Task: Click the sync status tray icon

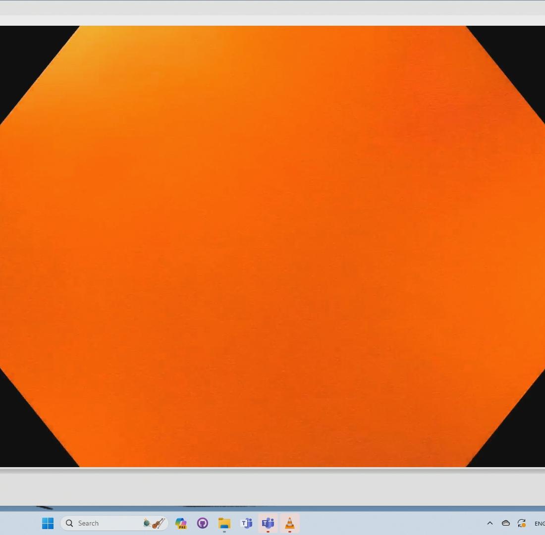Action: coord(521,523)
